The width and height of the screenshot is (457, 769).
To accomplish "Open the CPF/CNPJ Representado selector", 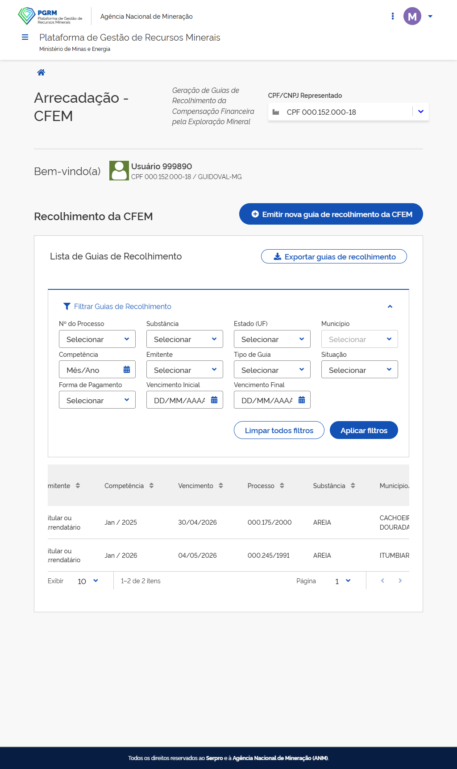I will tap(348, 112).
